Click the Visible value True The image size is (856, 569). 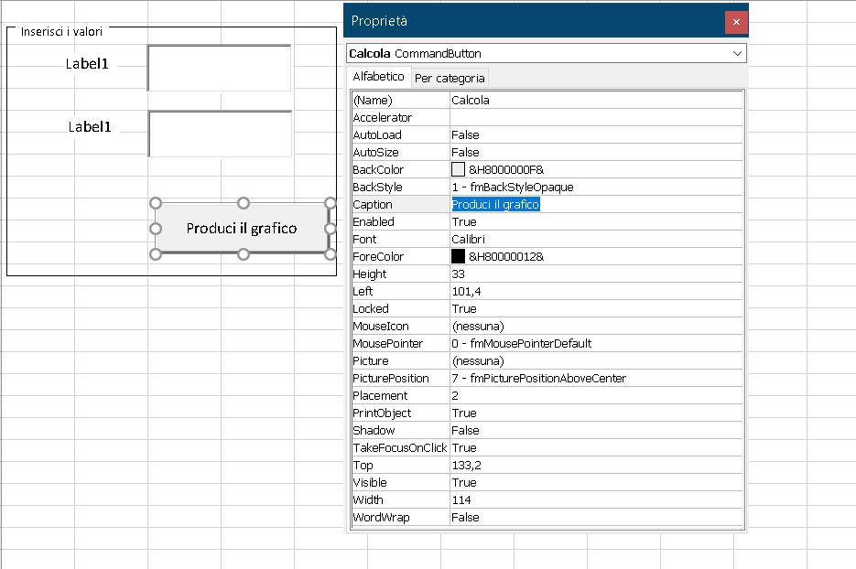[x=596, y=483]
